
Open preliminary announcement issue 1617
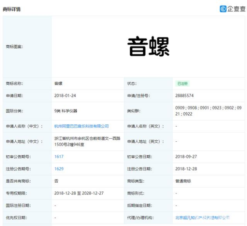[59, 156]
